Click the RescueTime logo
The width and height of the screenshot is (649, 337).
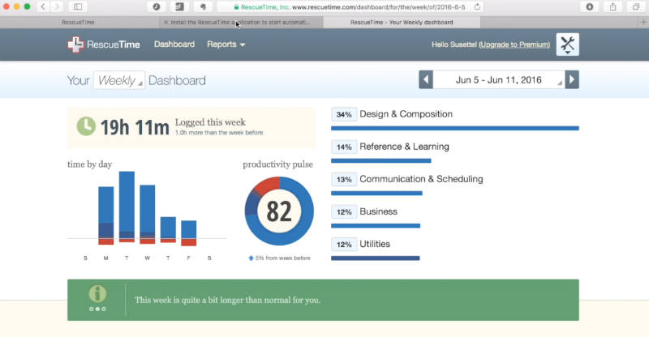tap(104, 45)
